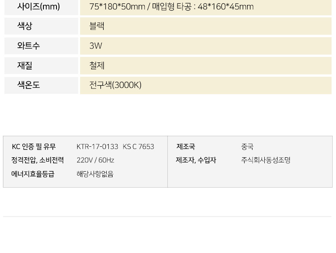Image resolution: width=336 pixels, height=253 pixels.
Task: Click the 색온도 label cell
Action: [41, 85]
